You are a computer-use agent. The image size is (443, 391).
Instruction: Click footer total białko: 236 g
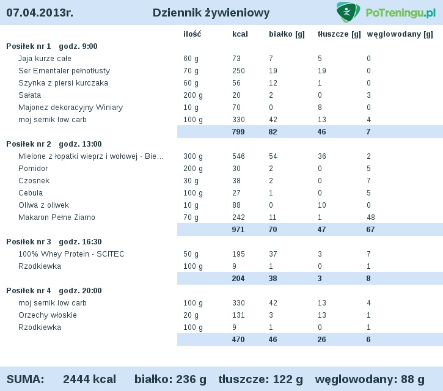click(170, 380)
